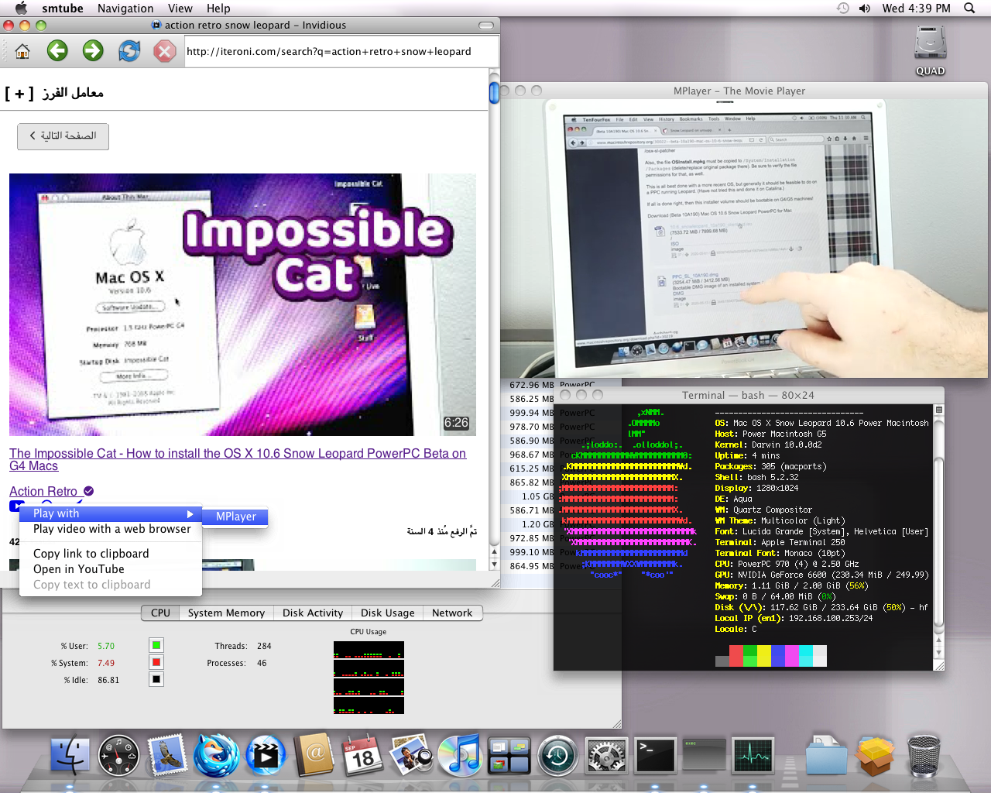This screenshot has height=793, width=991.
Task: Open the Play with submenu
Action: [x=111, y=513]
